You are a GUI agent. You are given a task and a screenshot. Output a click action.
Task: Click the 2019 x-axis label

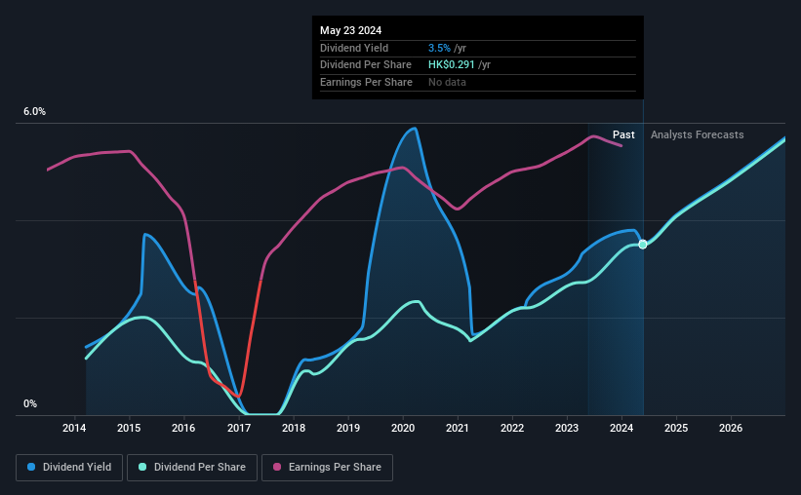pyautogui.click(x=348, y=428)
